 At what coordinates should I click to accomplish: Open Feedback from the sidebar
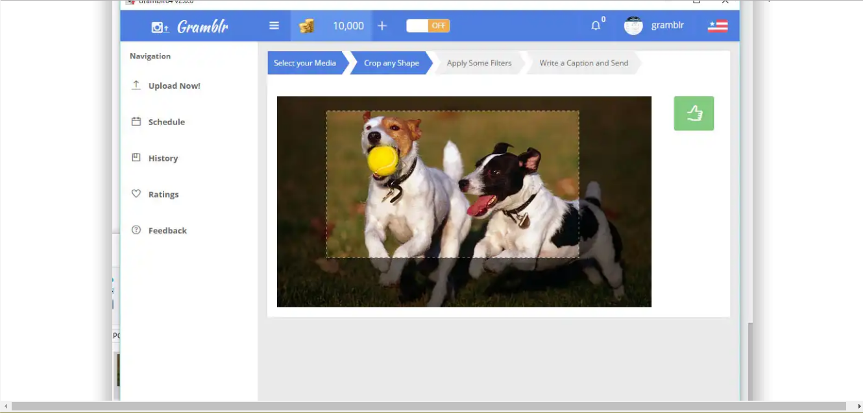pos(167,231)
